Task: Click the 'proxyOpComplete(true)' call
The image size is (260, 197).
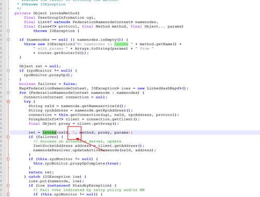Action: tap(95, 164)
